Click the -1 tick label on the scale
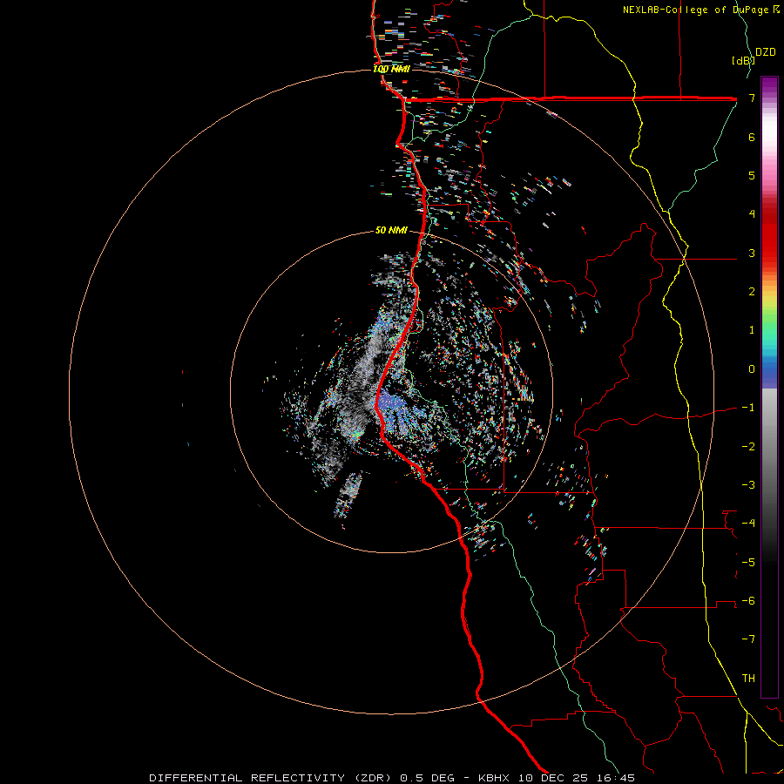The height and width of the screenshot is (784, 784). [x=748, y=408]
